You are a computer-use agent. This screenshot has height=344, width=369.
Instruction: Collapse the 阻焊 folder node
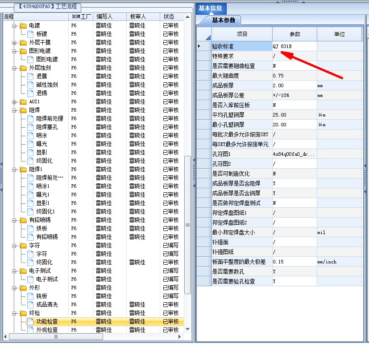pyautogui.click(x=14, y=110)
